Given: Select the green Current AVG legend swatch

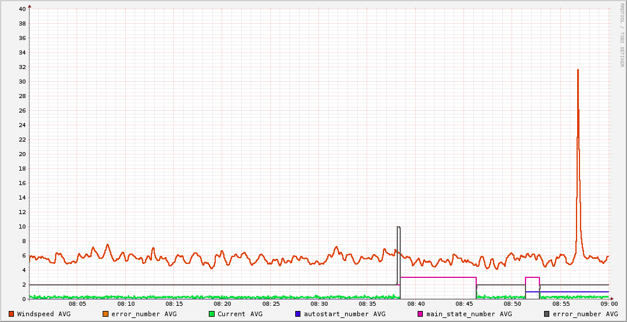Looking at the screenshot, I should [212, 314].
